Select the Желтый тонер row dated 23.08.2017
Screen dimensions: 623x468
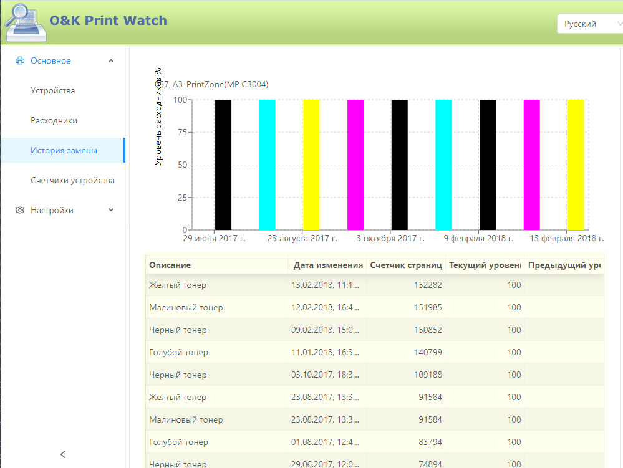tap(375, 397)
